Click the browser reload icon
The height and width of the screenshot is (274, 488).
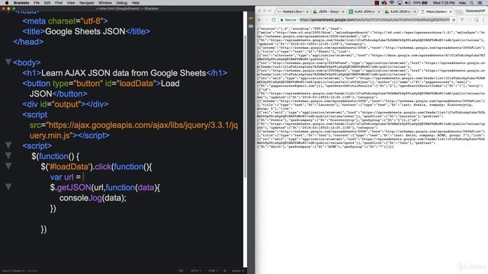tap(274, 20)
